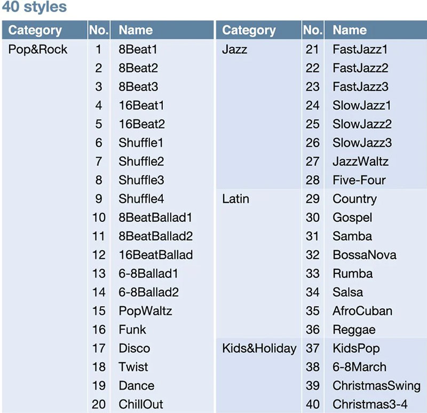Choose the FastJazz2 style
This screenshot has width=427, height=413.
coord(360,68)
